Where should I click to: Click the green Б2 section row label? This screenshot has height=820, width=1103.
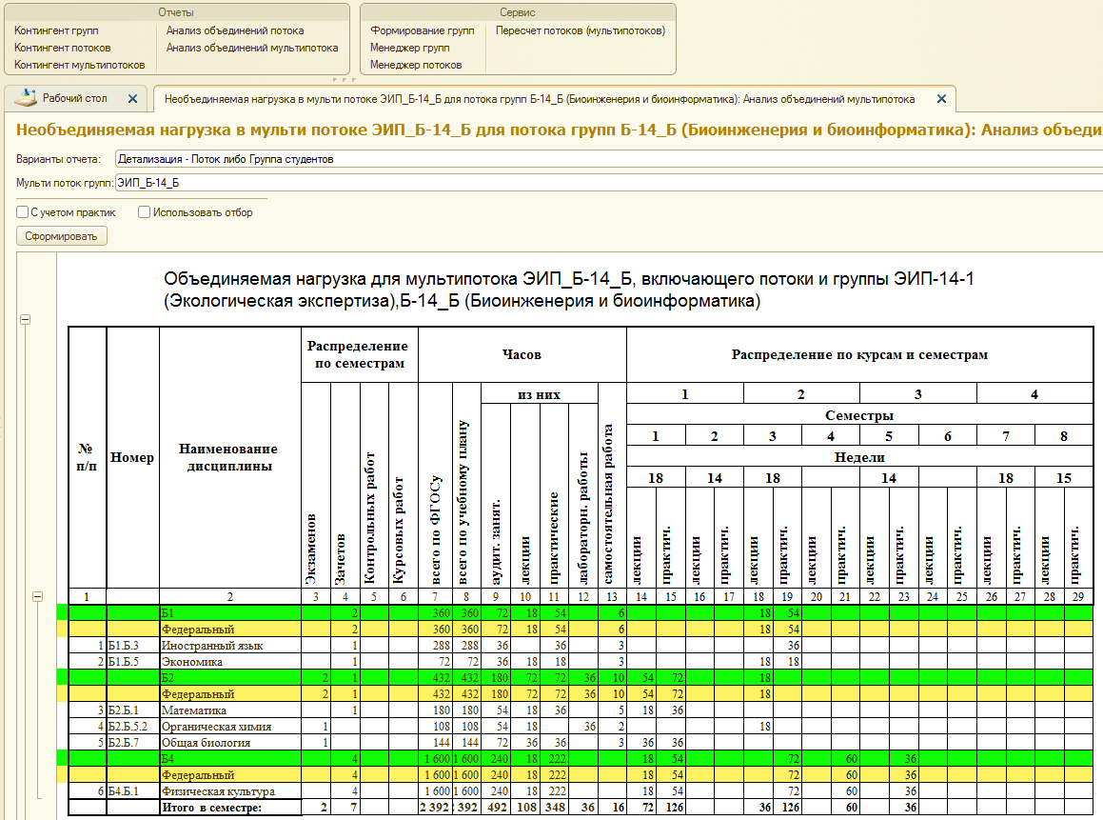230,678
